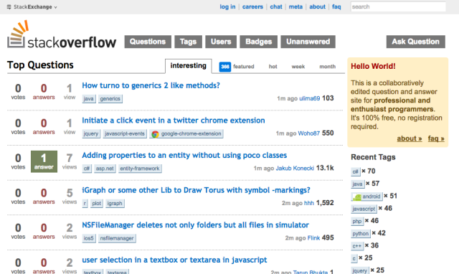The width and height of the screenshot is (459, 274).
Task: Click the android tag with robot icon
Action: [x=366, y=197]
